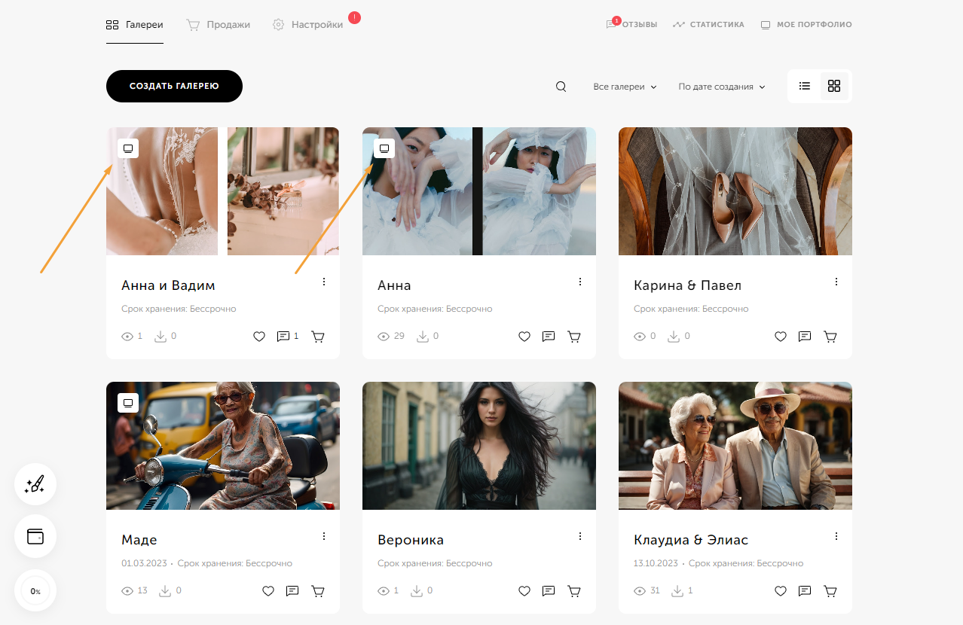Switch to list view layout

click(x=805, y=86)
